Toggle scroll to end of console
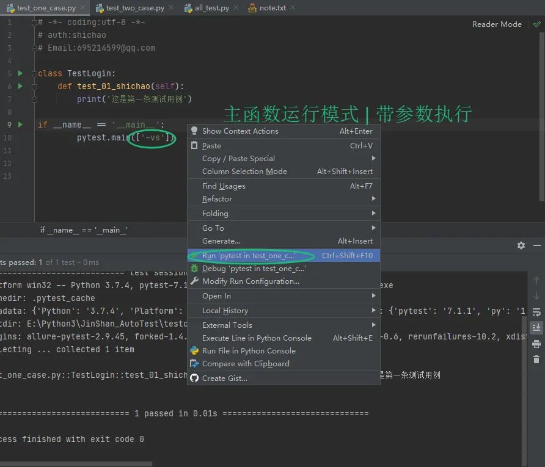Screen dimensions: 545x467 click(x=536, y=327)
